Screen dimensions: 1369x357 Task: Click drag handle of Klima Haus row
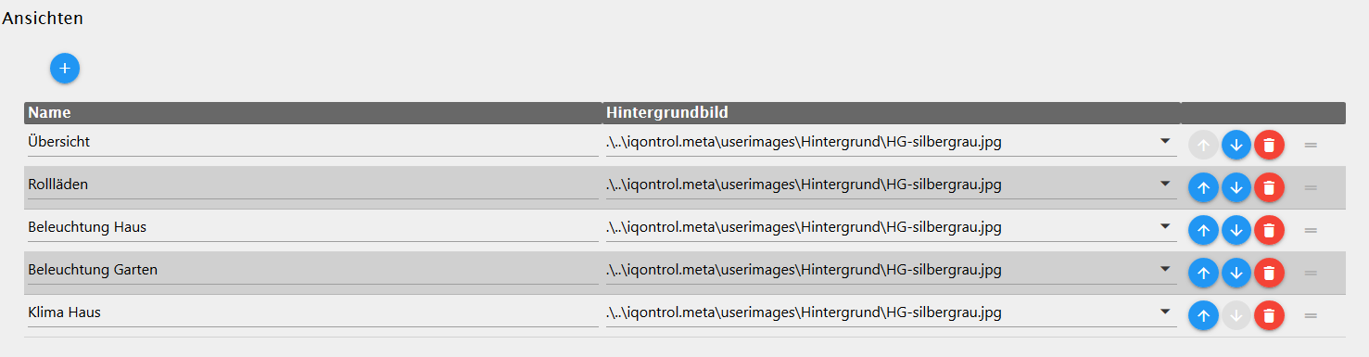1311,315
